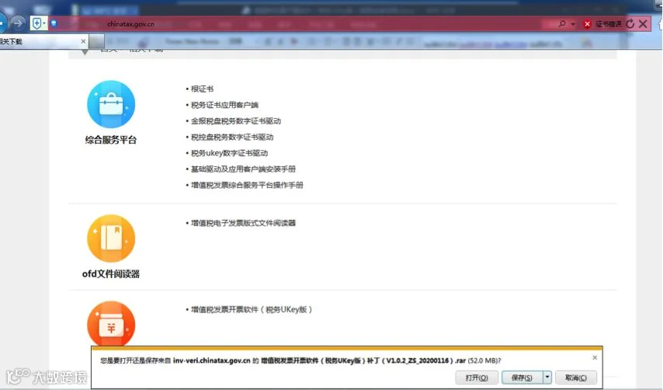Click the security shield icon in address bar
Image resolution: width=663 pixels, height=390 pixels.
pyautogui.click(x=36, y=23)
